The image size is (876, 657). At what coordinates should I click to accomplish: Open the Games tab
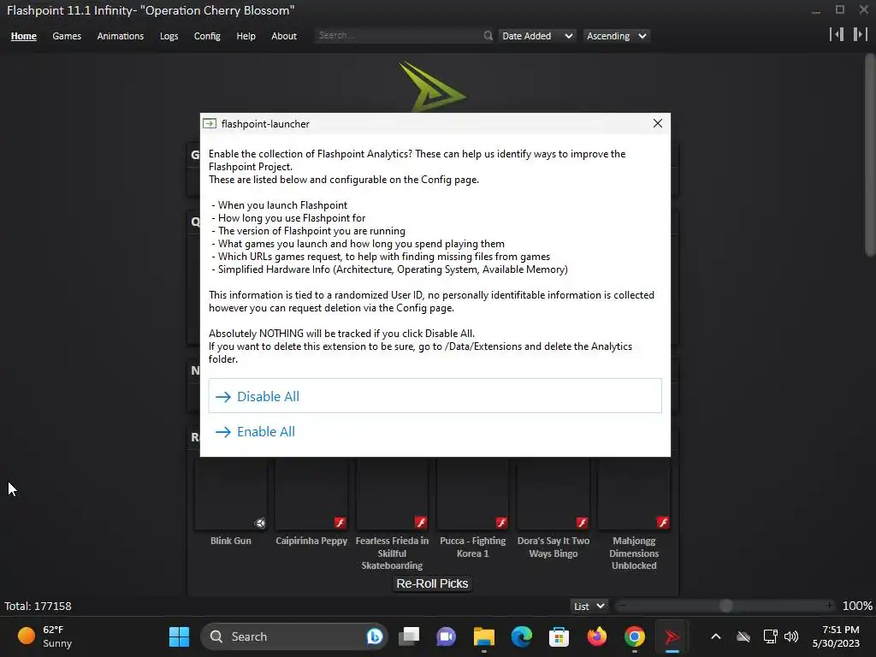point(67,36)
